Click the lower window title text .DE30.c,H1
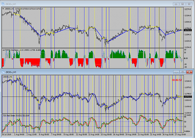 [11, 72]
